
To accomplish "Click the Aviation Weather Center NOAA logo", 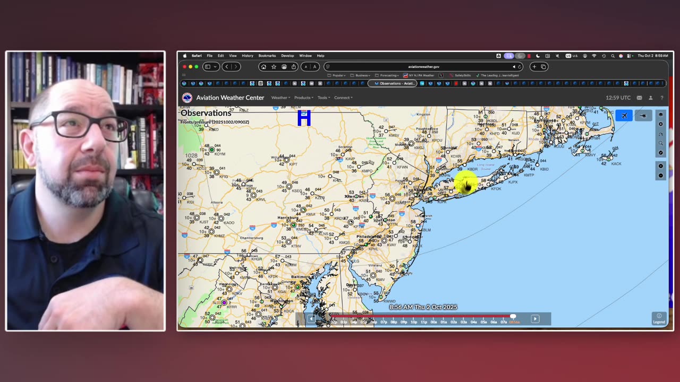I will click(187, 98).
